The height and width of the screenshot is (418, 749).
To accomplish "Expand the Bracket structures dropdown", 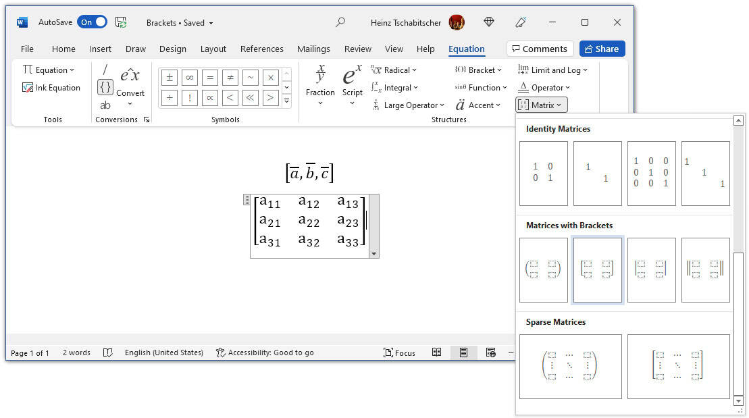I will (x=477, y=70).
